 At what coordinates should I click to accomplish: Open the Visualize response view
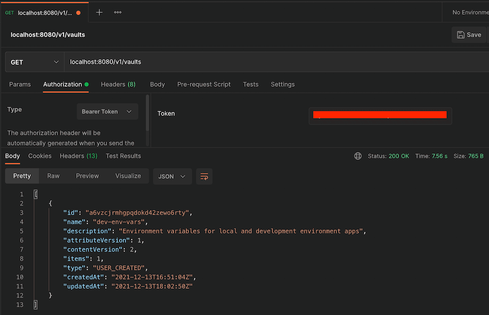(128, 176)
